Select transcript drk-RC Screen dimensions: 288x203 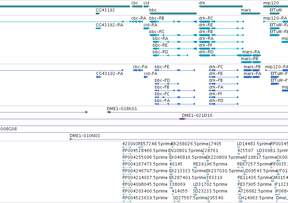pyautogui.click(x=221, y=22)
